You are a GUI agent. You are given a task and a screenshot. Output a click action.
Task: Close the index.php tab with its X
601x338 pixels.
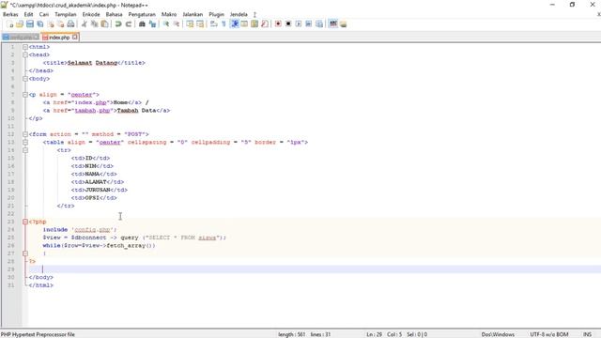(75, 38)
